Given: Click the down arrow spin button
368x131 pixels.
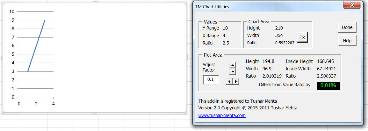Looking at the screenshot, I should coord(233,72).
